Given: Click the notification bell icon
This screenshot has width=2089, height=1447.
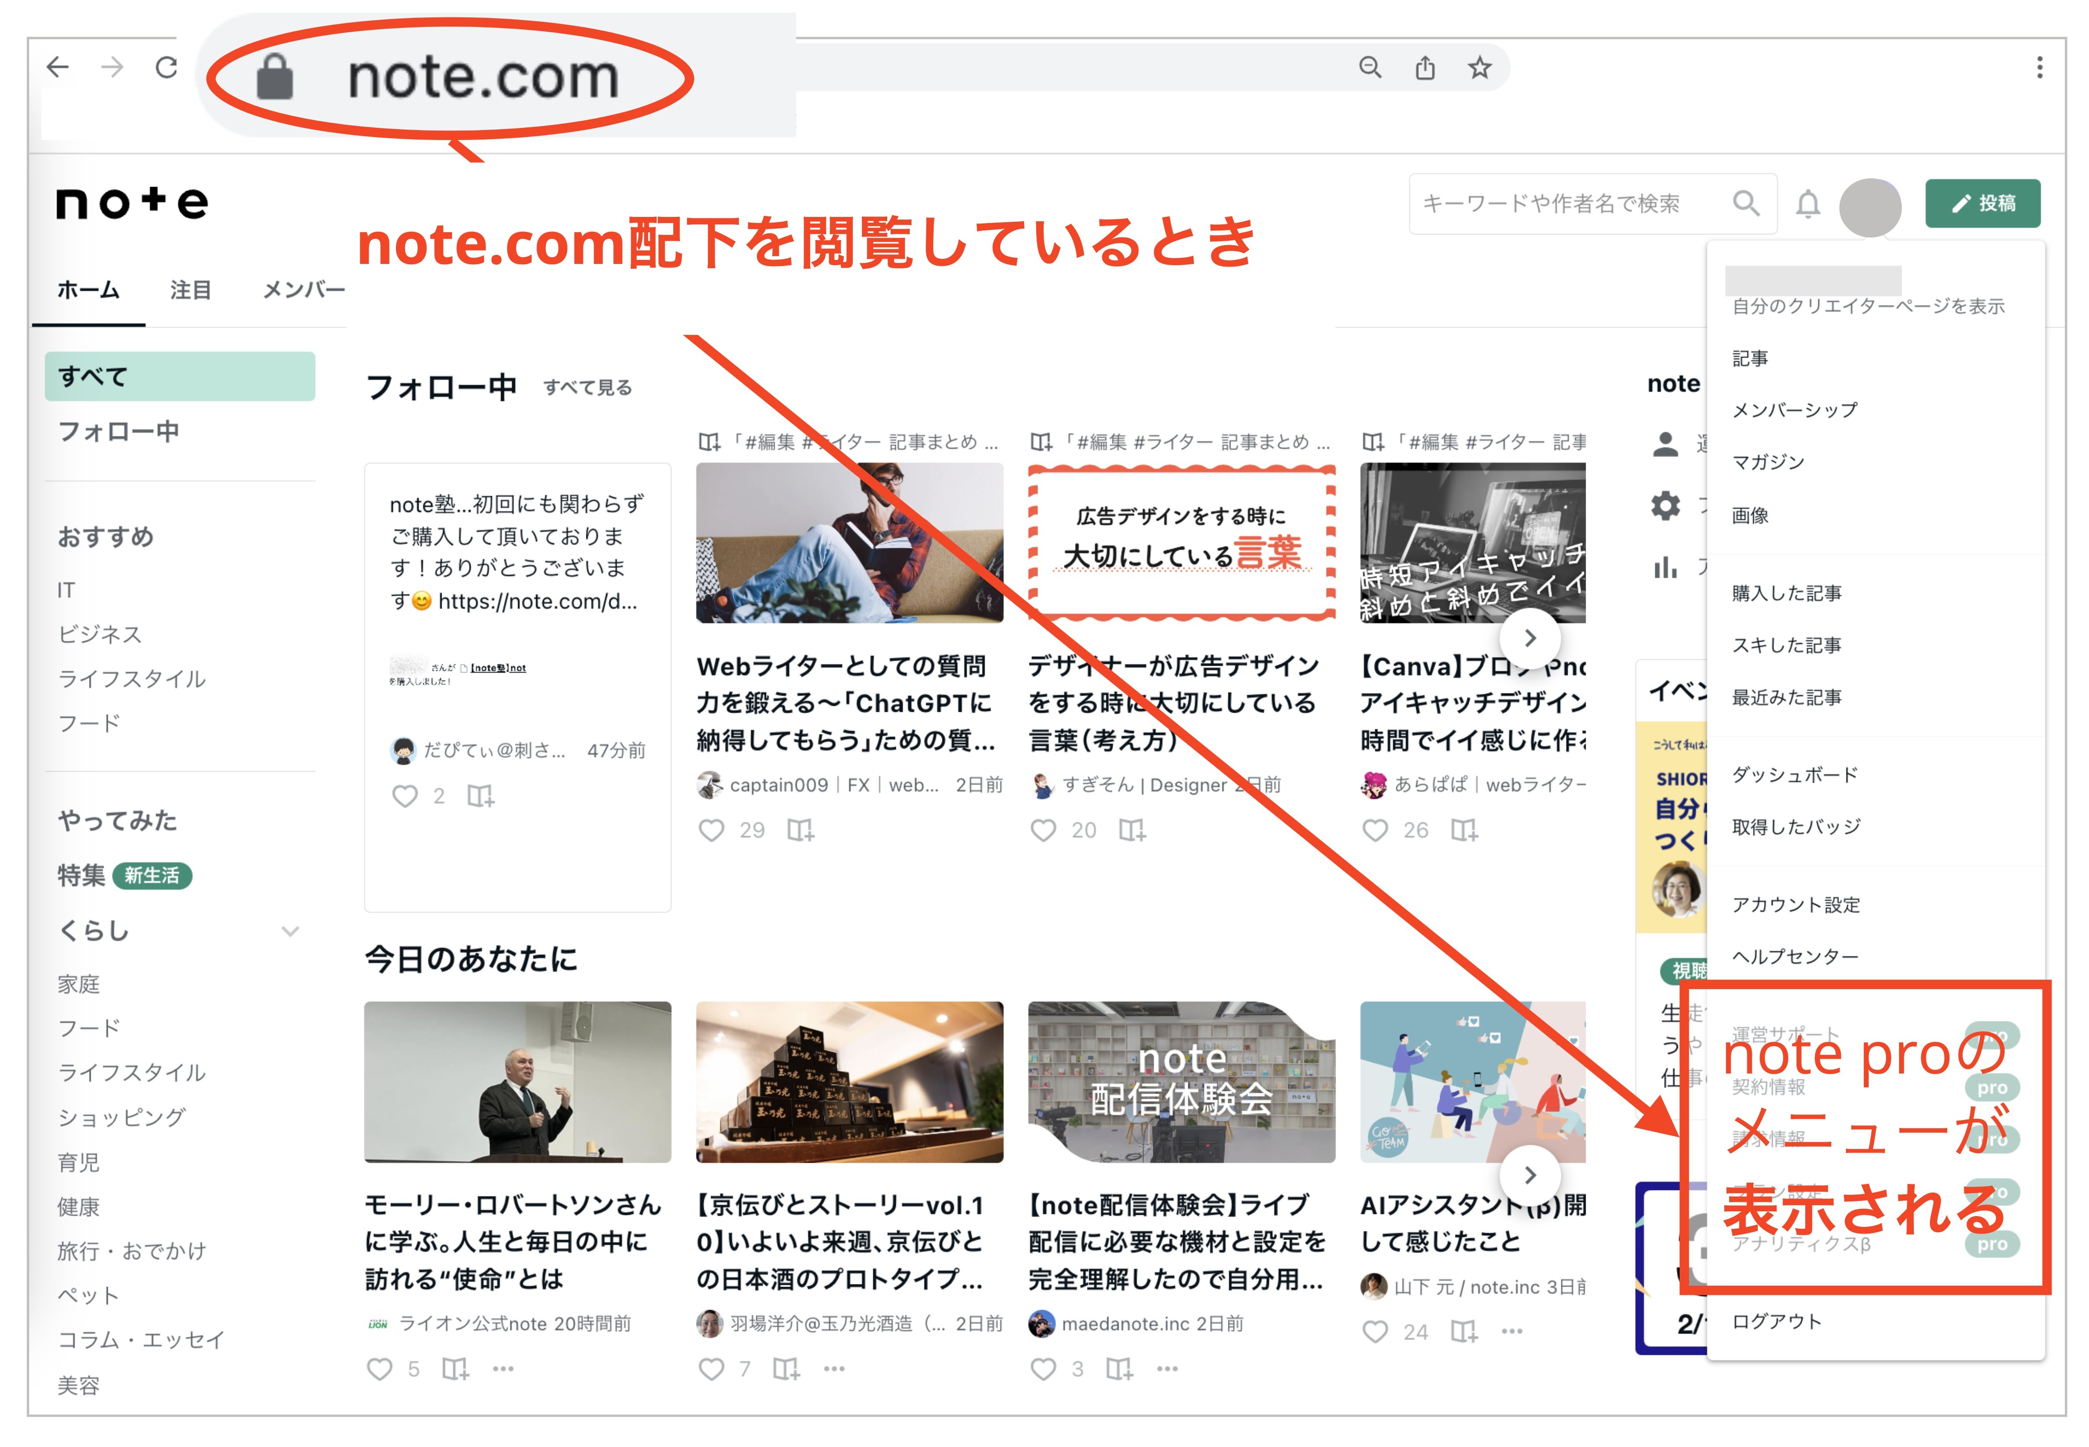Looking at the screenshot, I should [x=1807, y=204].
